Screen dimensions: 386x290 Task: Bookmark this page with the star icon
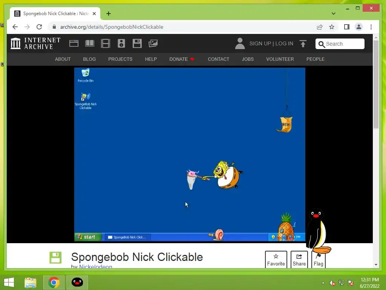(x=332, y=27)
